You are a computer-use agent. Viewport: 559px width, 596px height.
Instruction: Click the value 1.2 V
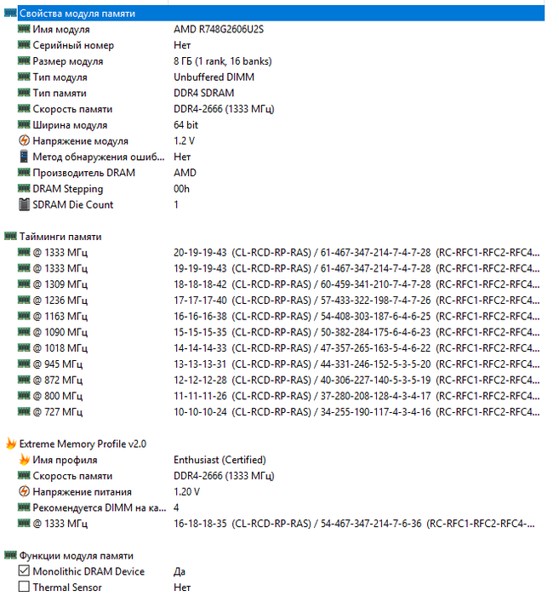pyautogui.click(x=184, y=141)
